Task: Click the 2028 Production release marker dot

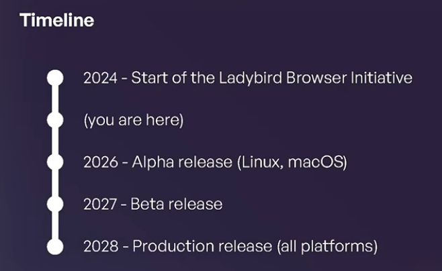Action: pyautogui.click(x=55, y=247)
